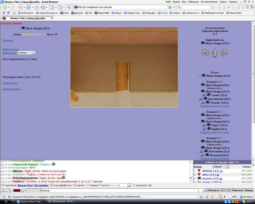
Task: Move forward with the up arrow
Action: point(215,53)
